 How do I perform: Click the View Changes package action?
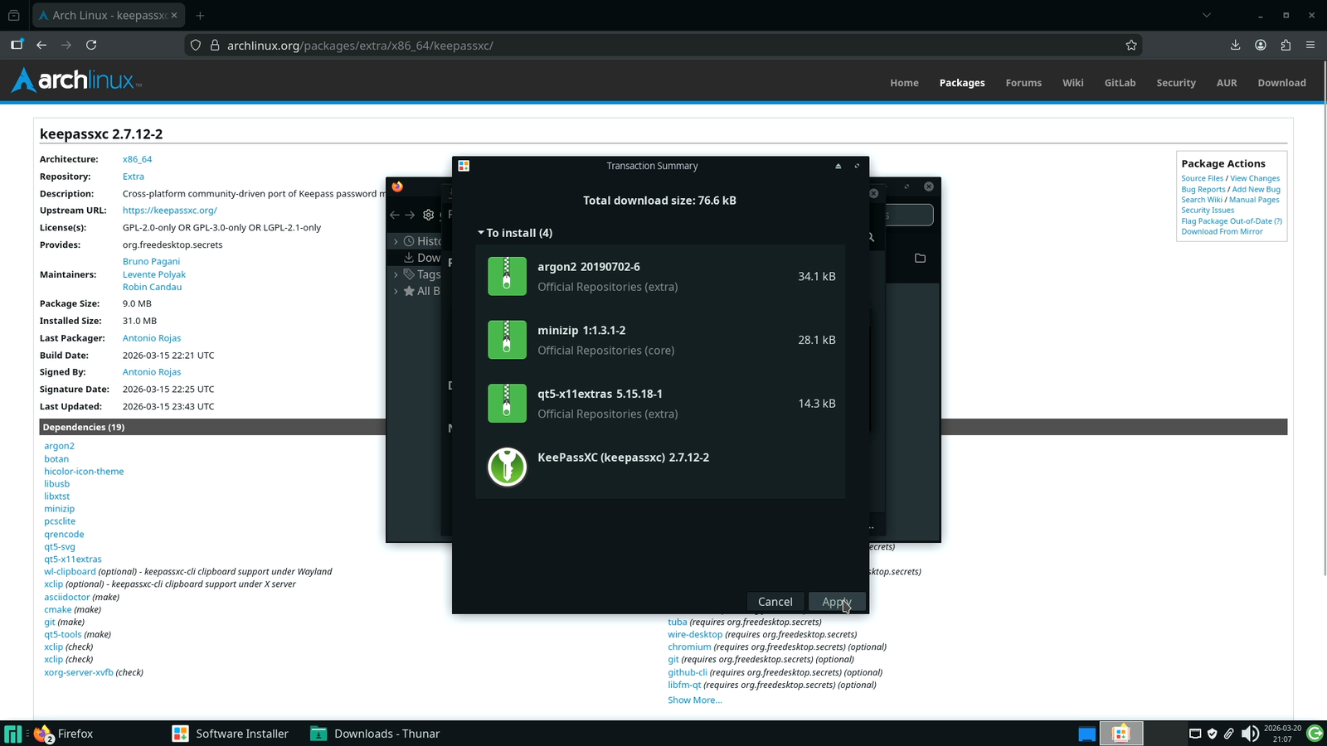[1255, 178]
